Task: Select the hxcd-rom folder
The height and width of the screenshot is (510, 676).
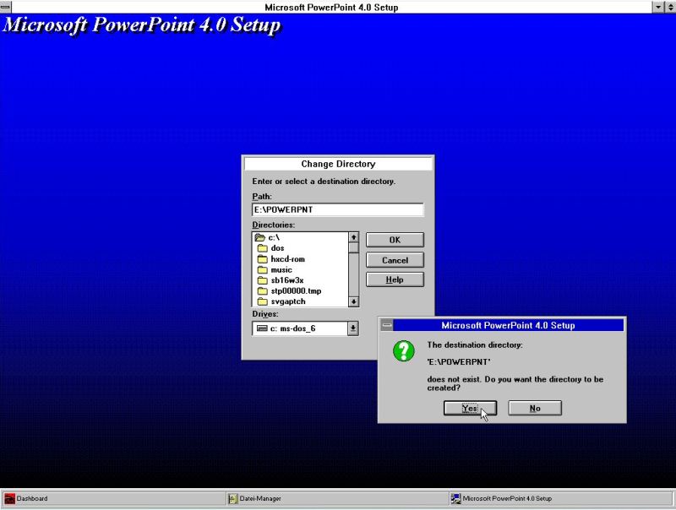Action: coord(287,259)
